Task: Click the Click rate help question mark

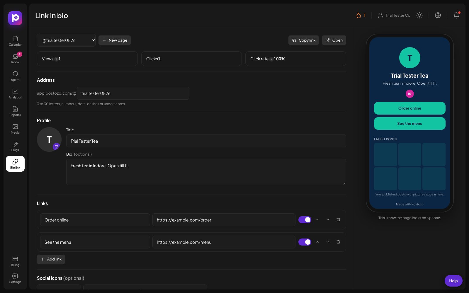Action: point(271,59)
